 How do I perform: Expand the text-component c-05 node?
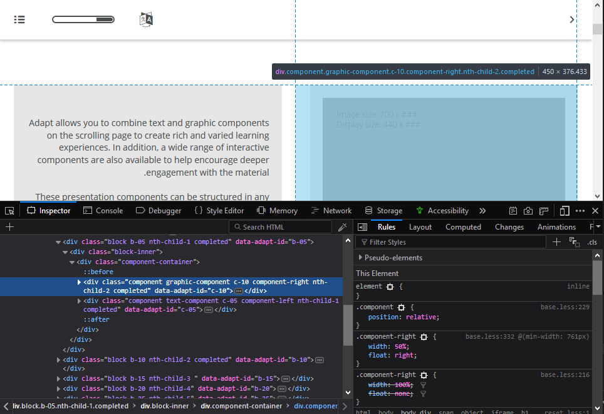click(79, 300)
